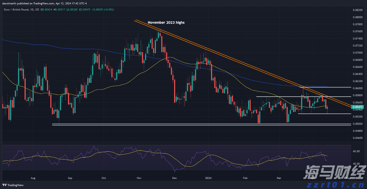
Task: Select the Aug marker on the time axis
Action: pos(33,177)
